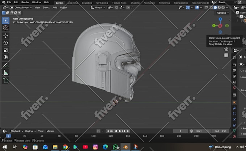Open the Global transform orientation dropdown
The image size is (246, 151).
(x=98, y=8)
